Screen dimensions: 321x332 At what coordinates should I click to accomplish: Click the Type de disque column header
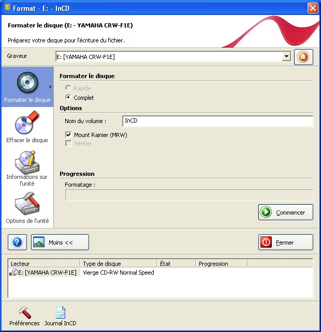point(119,264)
